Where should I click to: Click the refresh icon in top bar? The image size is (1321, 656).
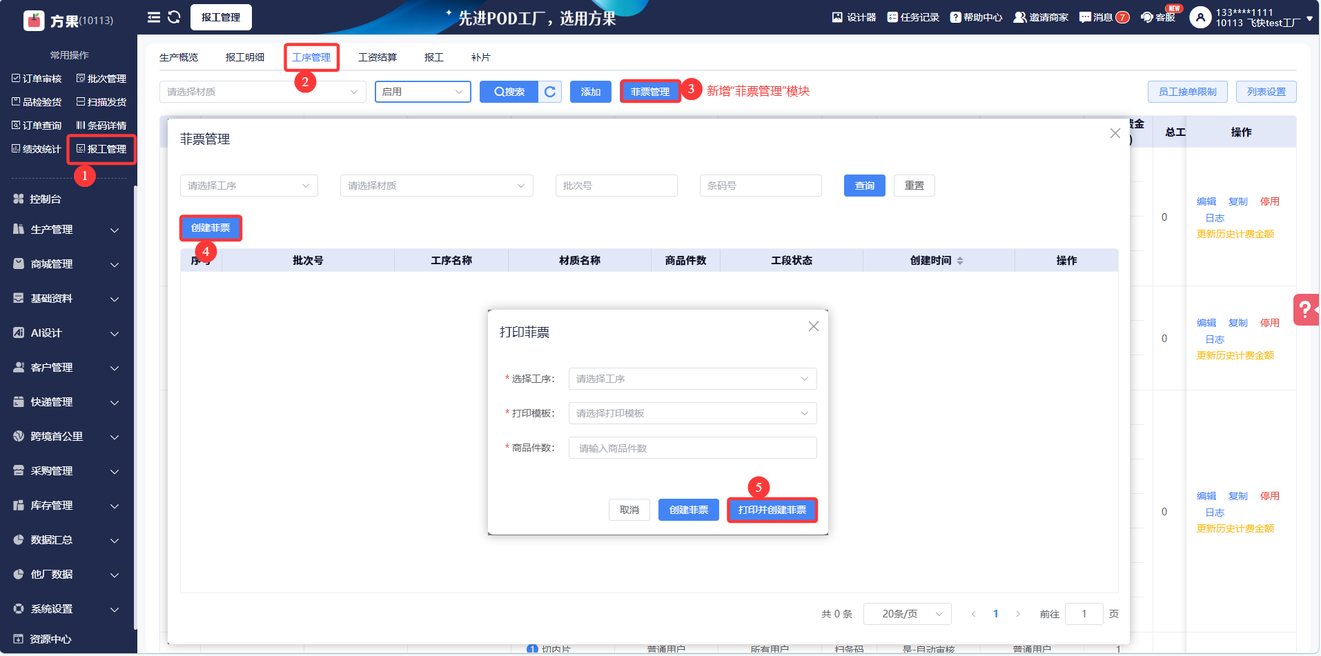click(174, 17)
